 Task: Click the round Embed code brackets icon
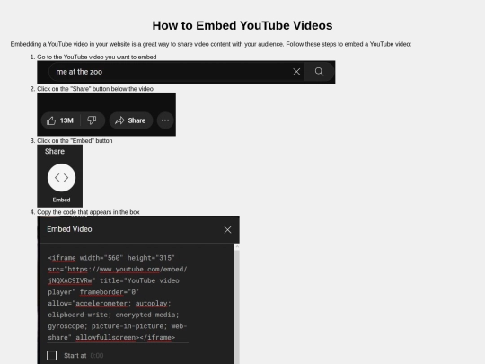point(61,177)
